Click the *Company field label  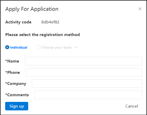tap(16, 84)
